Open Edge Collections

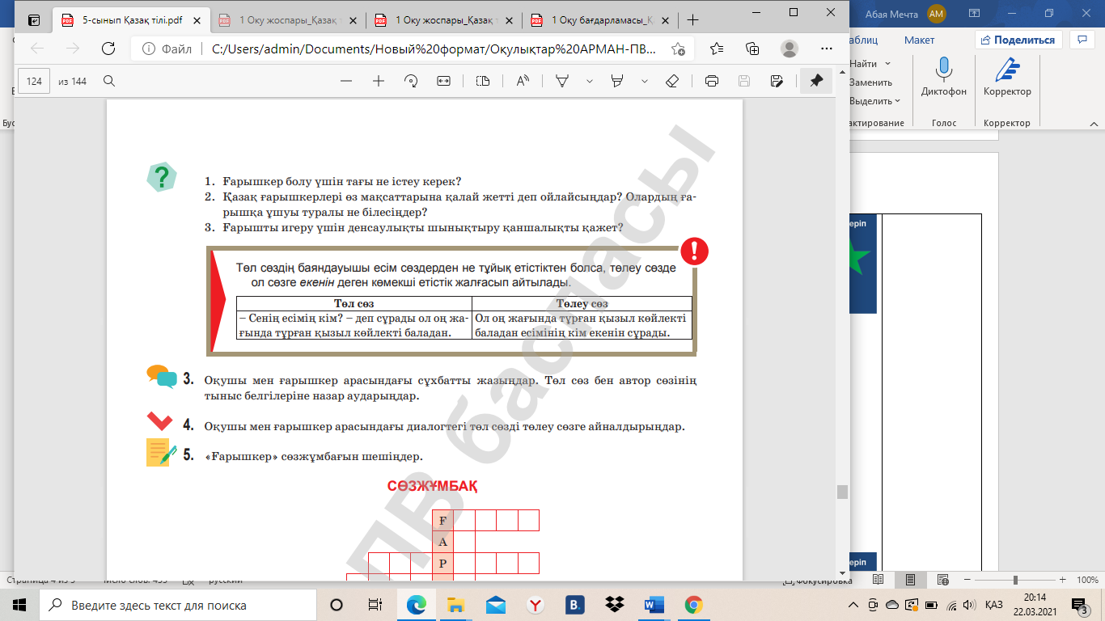[x=752, y=49]
